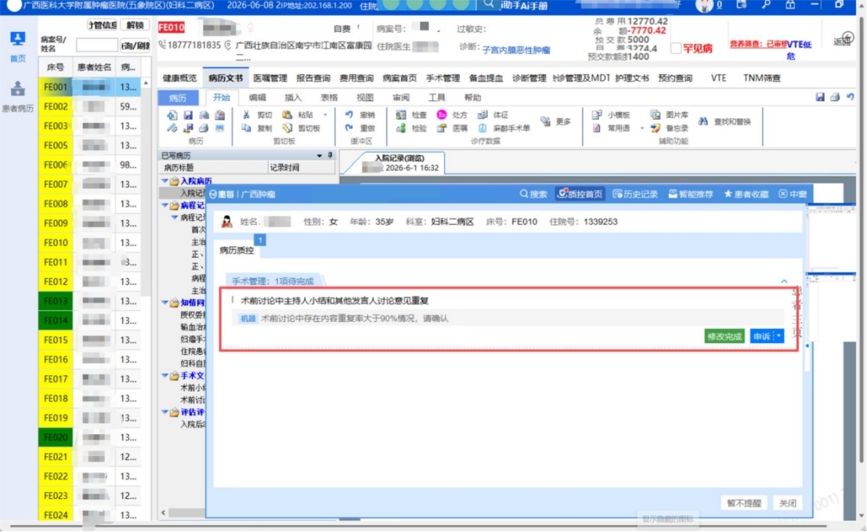The width and height of the screenshot is (867, 532).
Task: Click the search magnifier in title bar
Action: (488, 5)
